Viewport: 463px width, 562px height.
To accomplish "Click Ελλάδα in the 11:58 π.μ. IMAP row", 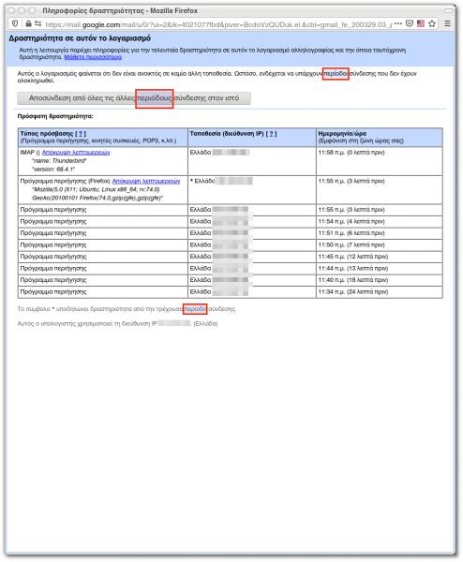I will coord(201,153).
